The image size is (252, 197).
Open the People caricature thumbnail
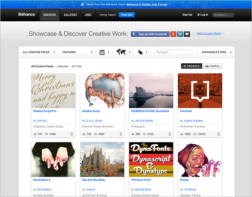point(200,159)
